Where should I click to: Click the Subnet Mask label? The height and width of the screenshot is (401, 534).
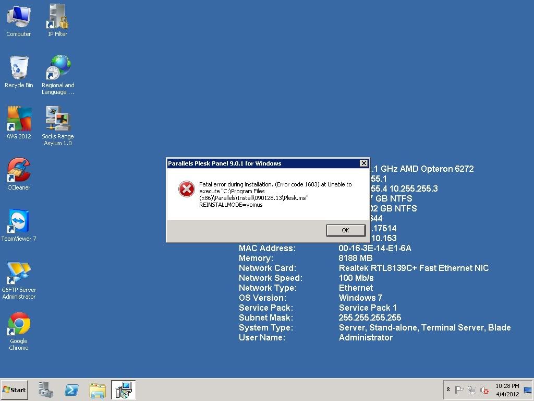[266, 317]
